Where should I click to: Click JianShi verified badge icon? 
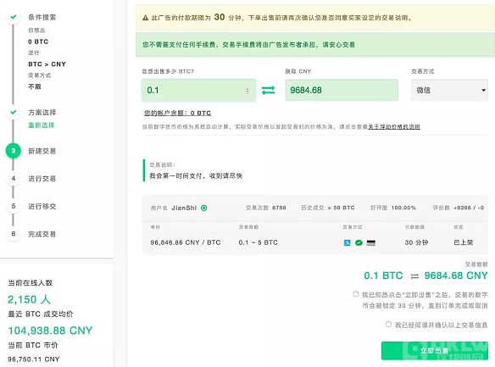point(204,208)
